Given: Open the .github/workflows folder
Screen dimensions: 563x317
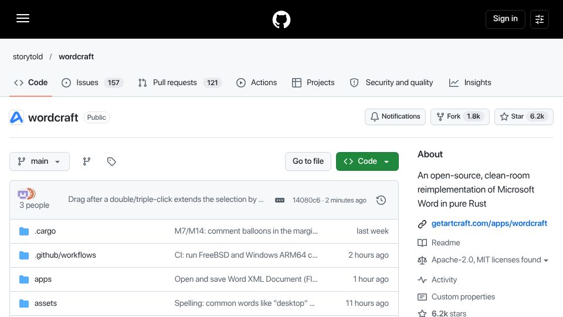Looking at the screenshot, I should (65, 255).
